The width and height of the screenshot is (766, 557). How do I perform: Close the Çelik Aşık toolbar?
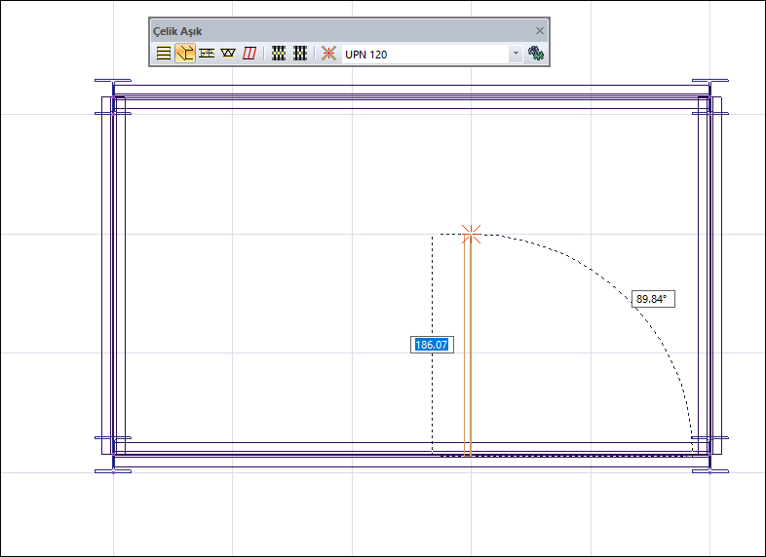coord(540,31)
